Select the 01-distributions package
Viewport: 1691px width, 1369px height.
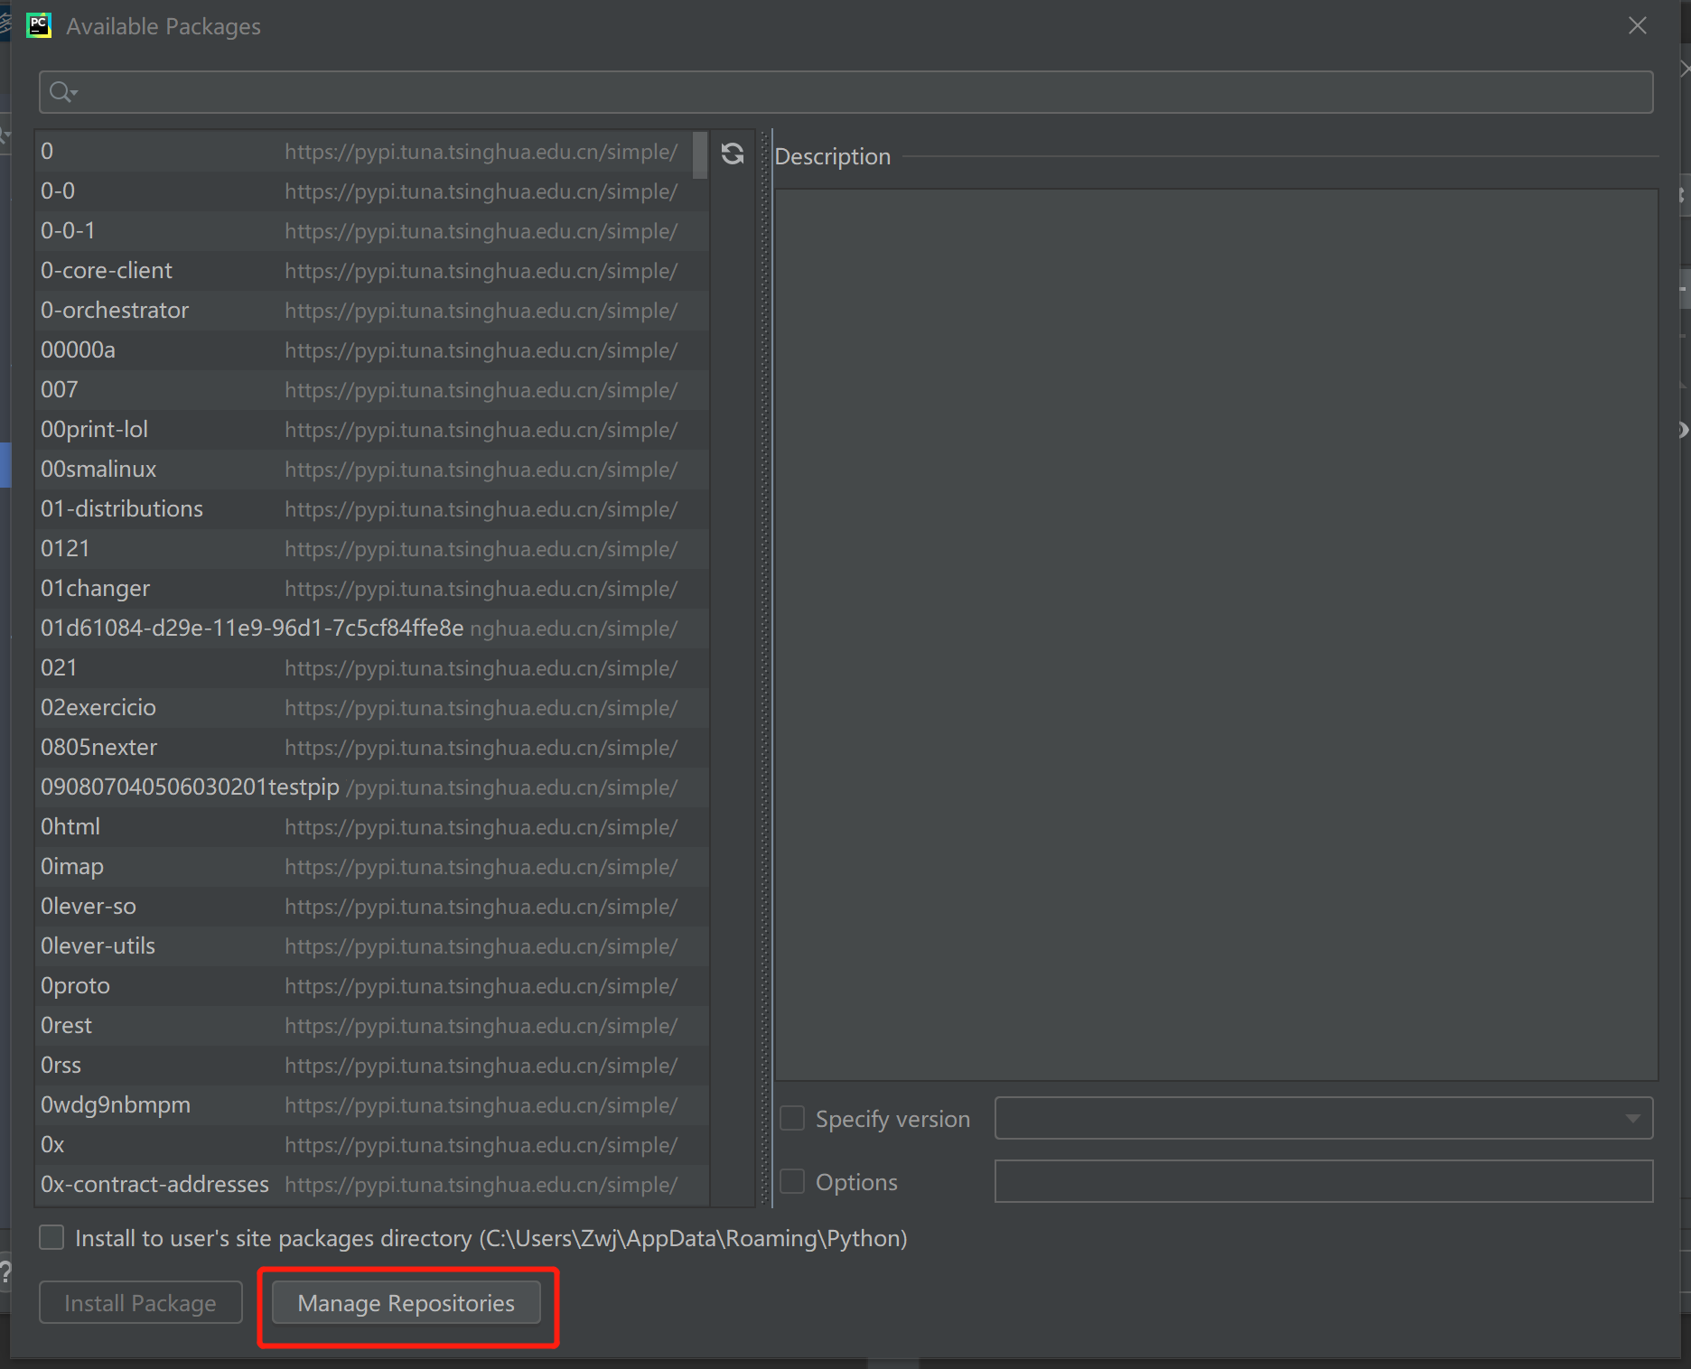[x=372, y=509]
